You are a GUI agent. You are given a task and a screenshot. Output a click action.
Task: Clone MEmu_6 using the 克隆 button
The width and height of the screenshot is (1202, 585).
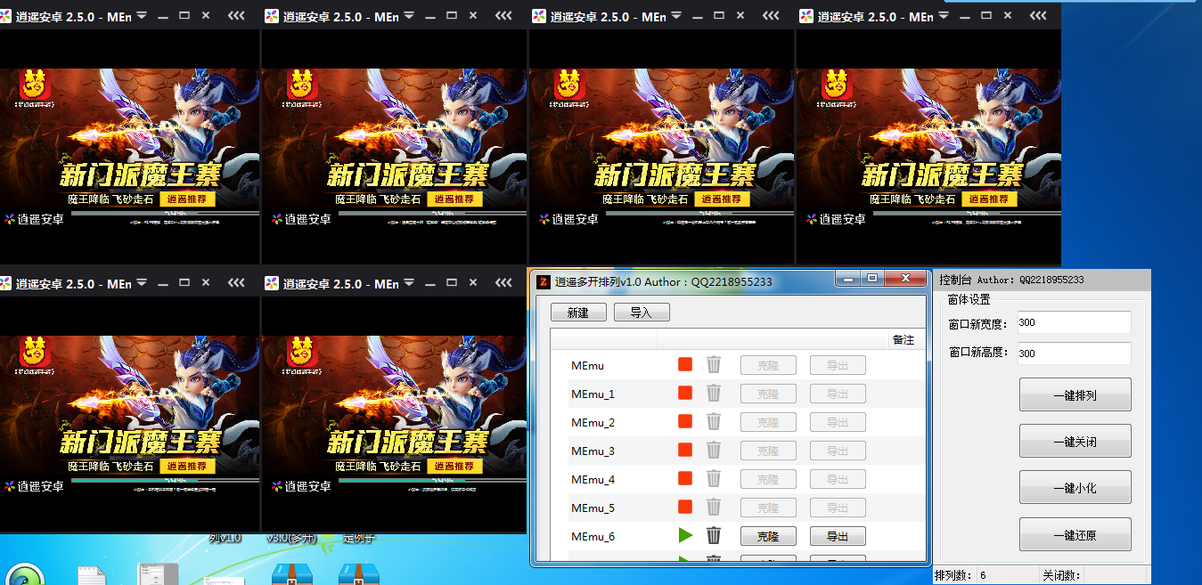click(768, 536)
